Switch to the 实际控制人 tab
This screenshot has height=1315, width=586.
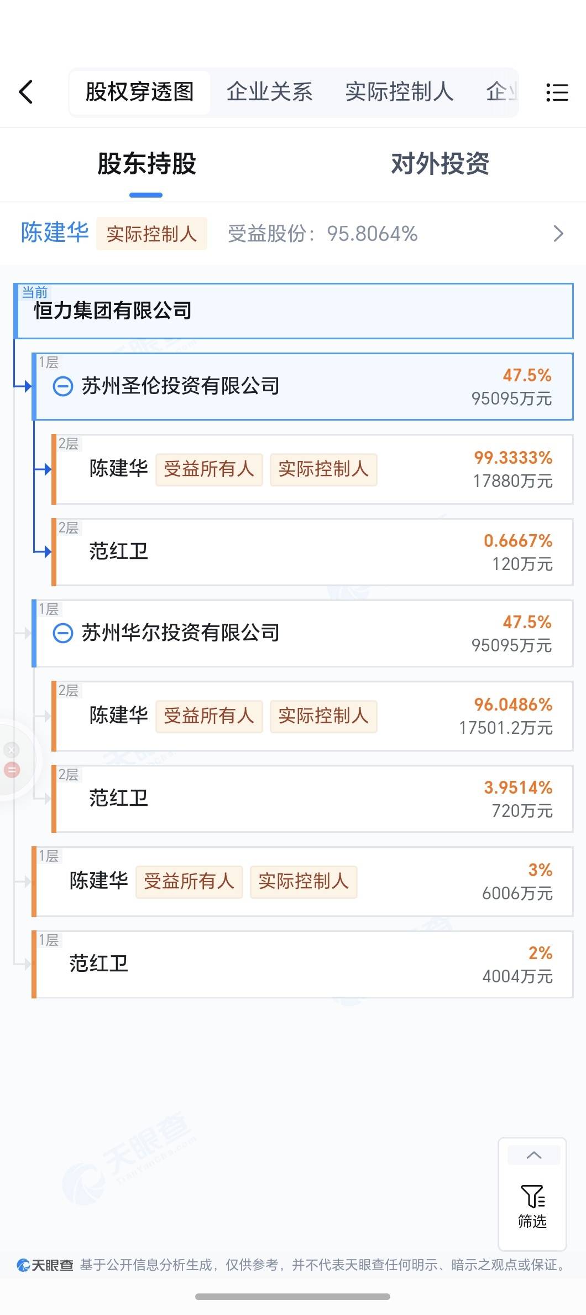pyautogui.click(x=399, y=92)
